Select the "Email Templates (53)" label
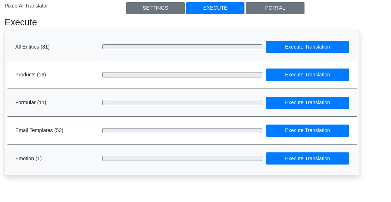This screenshot has width=391, height=202. (x=39, y=130)
